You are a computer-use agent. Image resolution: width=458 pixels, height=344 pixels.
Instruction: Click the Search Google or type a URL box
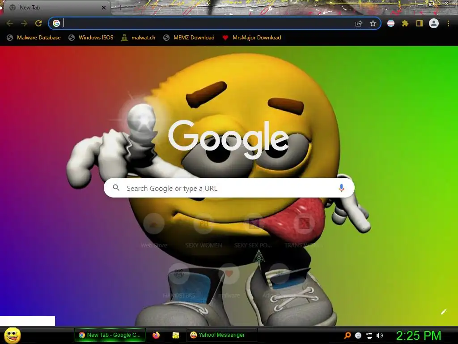click(229, 188)
